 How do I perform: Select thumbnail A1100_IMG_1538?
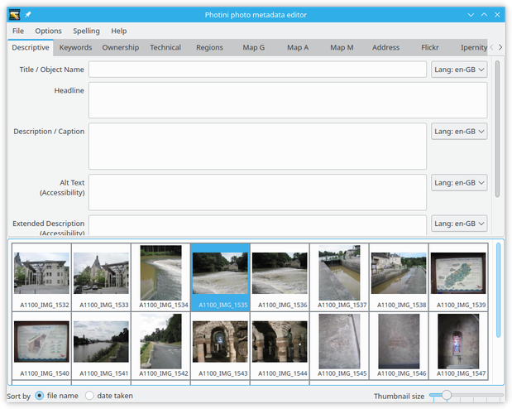tap(399, 277)
